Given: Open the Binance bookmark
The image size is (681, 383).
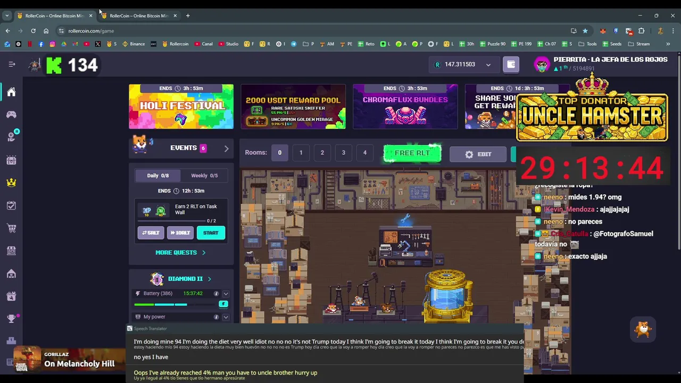Looking at the screenshot, I should pos(134,44).
